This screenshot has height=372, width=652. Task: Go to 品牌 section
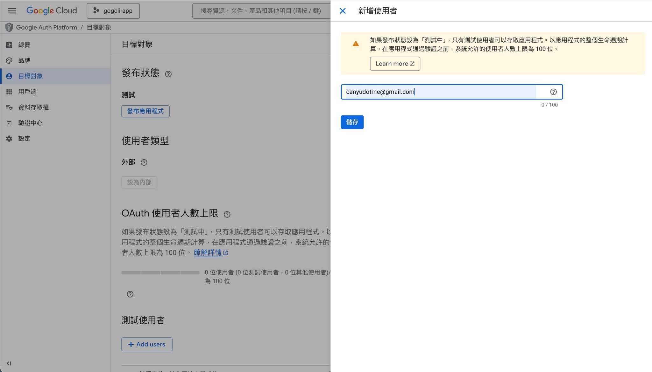[x=24, y=60]
